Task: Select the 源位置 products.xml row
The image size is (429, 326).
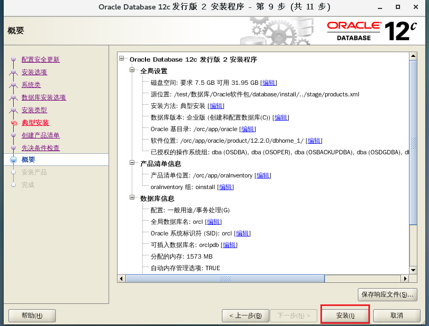Action: click(x=255, y=94)
